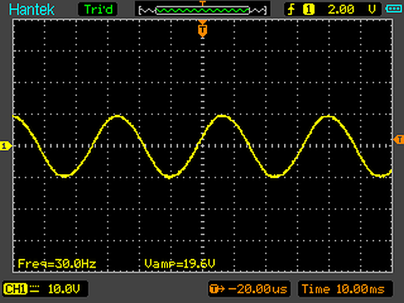Click the 10.0V vertical scale readout
Image resolution: width=404 pixels, height=303 pixels.
pyautogui.click(x=64, y=289)
